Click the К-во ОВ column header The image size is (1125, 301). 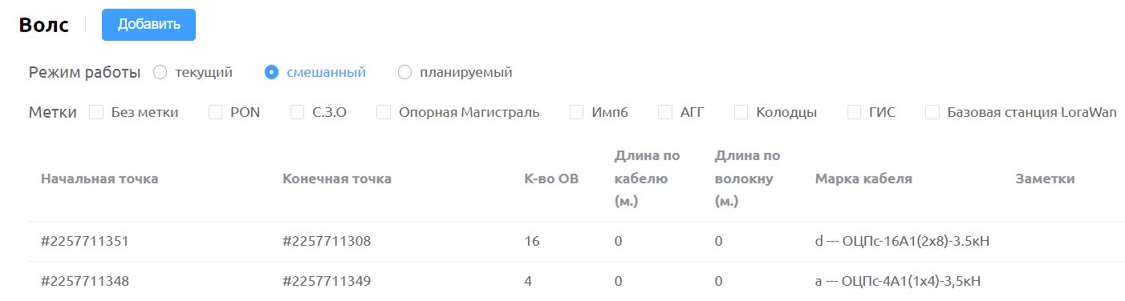[550, 179]
